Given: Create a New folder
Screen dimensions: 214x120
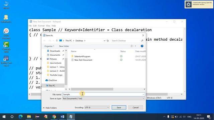Looking at the screenshot, I should 64,46.
